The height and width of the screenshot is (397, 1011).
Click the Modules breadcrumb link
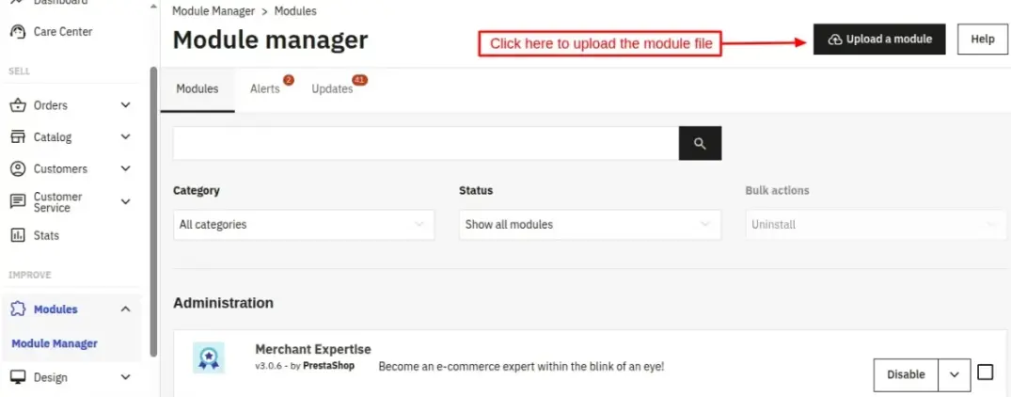(x=295, y=11)
